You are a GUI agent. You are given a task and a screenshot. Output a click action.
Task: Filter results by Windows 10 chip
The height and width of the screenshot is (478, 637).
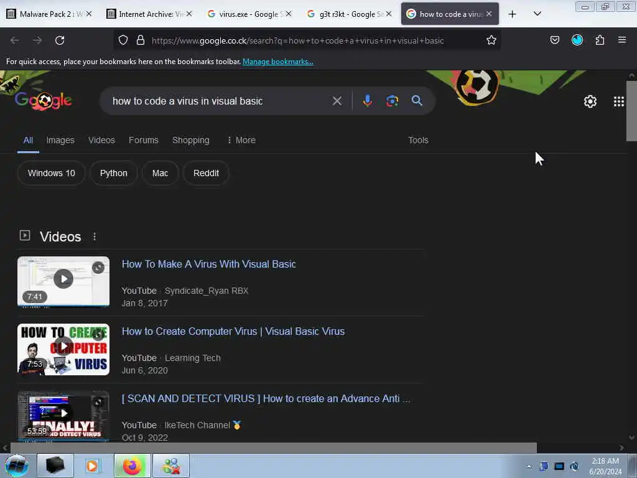point(51,173)
